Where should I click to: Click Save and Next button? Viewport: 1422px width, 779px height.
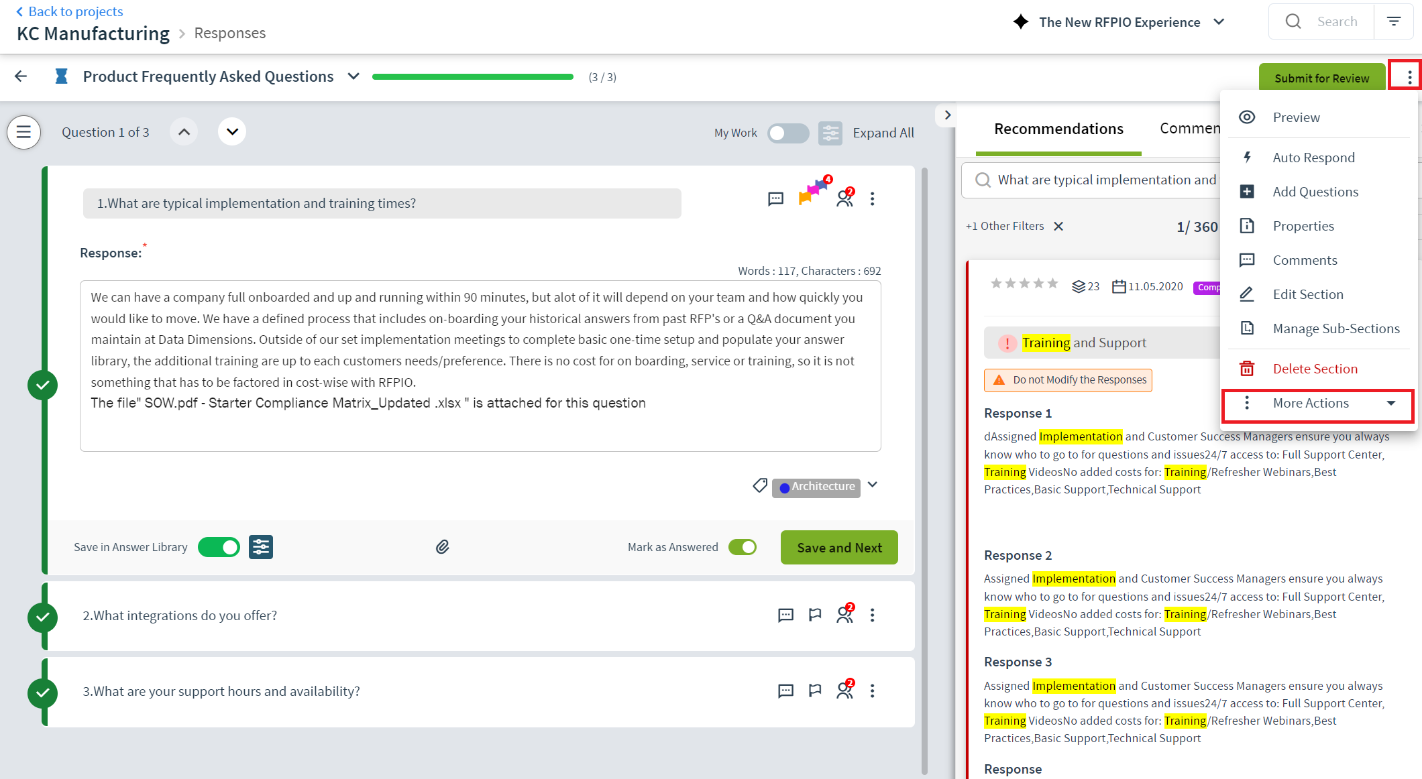[840, 547]
